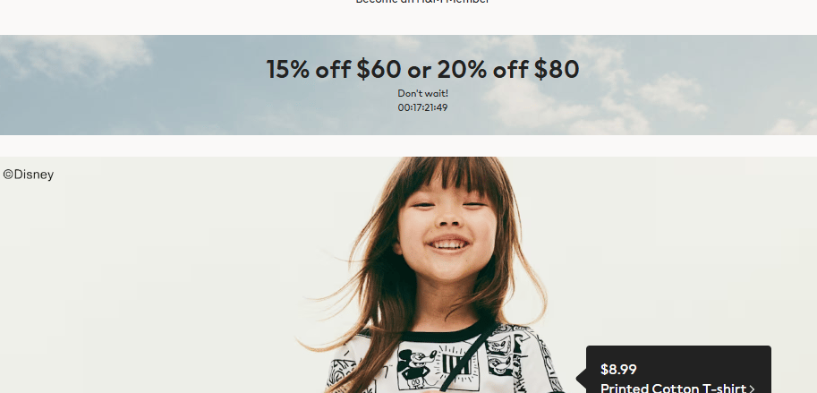Viewport: 817px width, 393px height.
Task: Click the 00:17:21:49 countdown timer
Action: click(x=422, y=107)
